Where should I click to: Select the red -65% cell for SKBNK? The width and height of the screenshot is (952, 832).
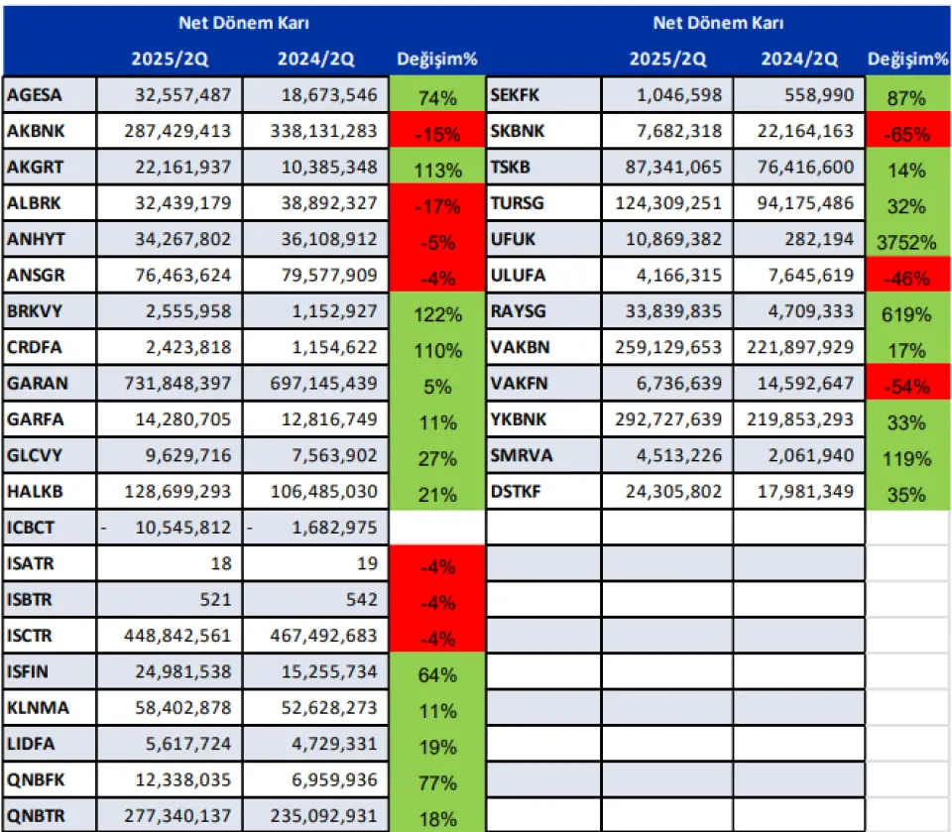click(x=907, y=131)
